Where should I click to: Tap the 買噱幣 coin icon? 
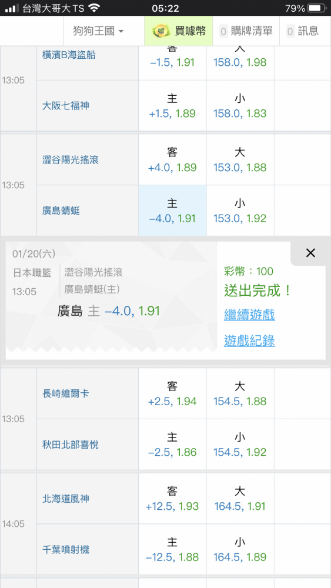[x=161, y=31]
